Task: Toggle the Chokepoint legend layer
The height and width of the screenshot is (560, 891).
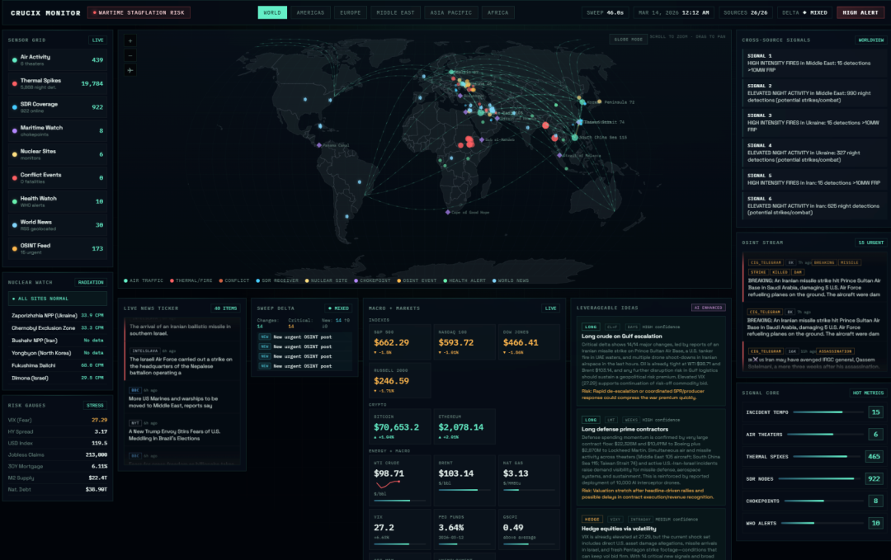Action: click(372, 280)
